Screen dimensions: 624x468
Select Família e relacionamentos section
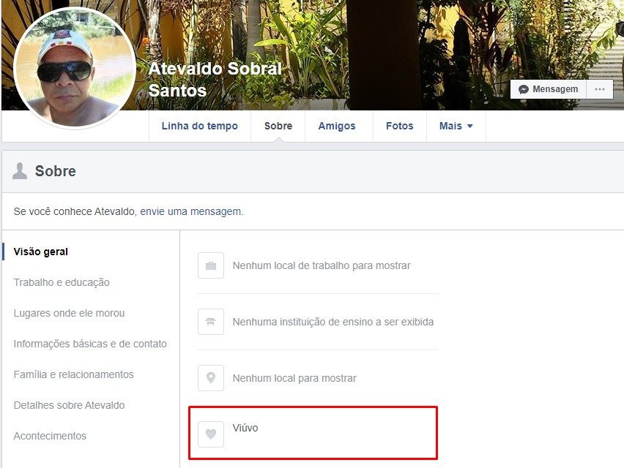(x=74, y=374)
